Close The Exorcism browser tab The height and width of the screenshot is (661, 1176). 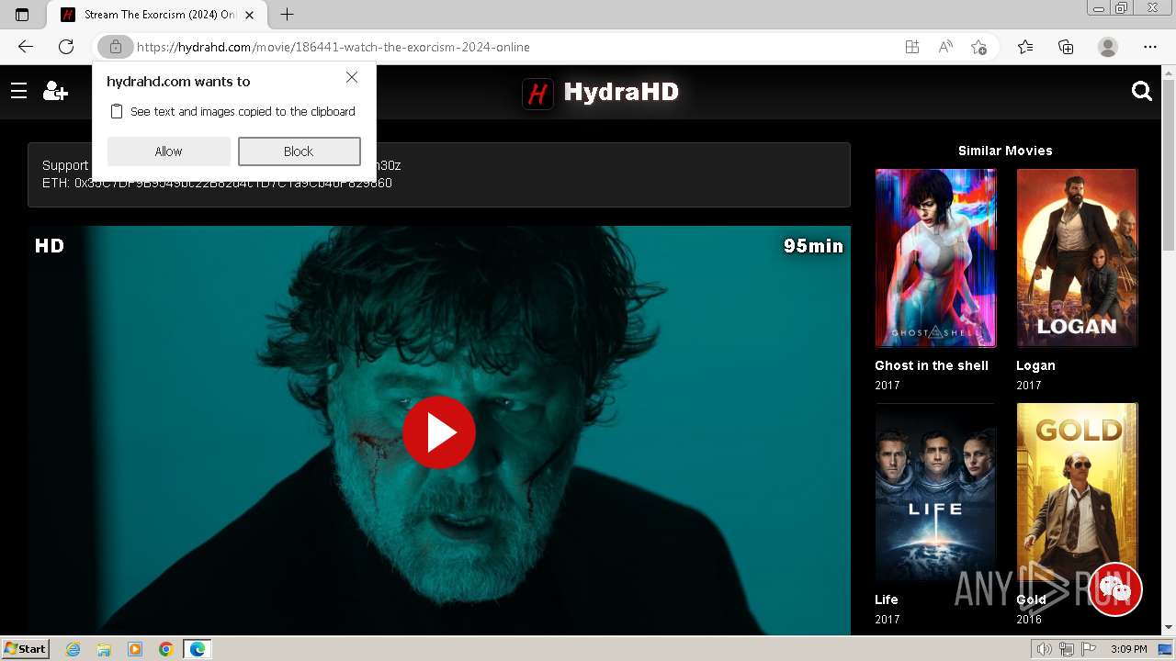[x=249, y=15]
